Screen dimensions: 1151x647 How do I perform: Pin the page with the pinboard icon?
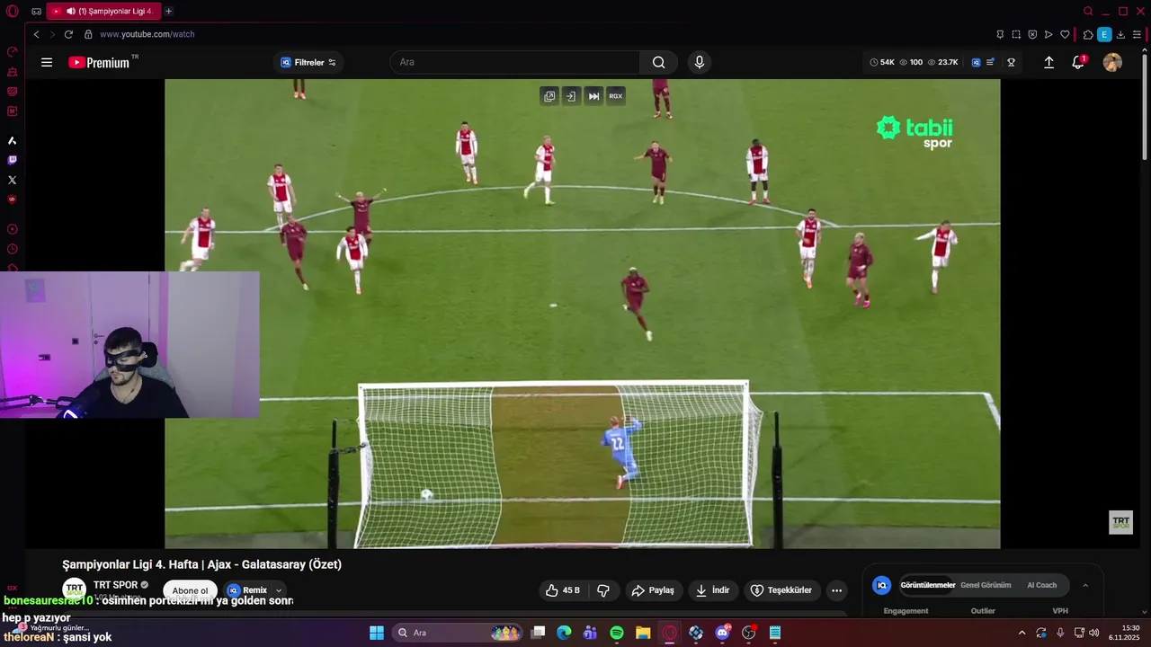(1000, 34)
